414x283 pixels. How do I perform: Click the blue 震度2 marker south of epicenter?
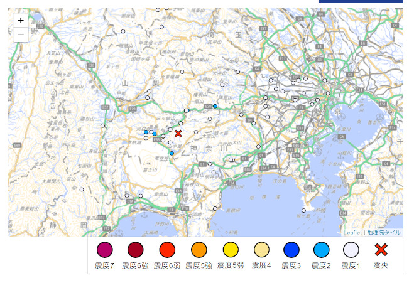click(x=172, y=153)
